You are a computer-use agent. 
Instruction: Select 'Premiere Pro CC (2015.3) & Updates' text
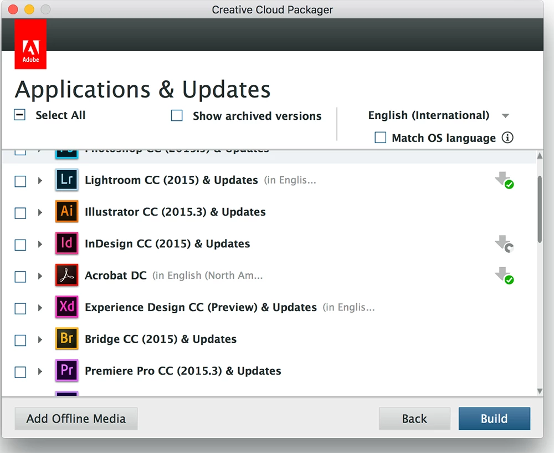tap(183, 371)
